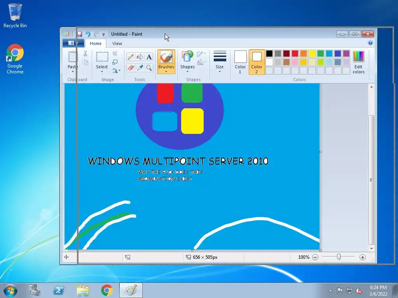Image resolution: width=398 pixels, height=298 pixels.
Task: Select the Text tool
Action: (149, 57)
